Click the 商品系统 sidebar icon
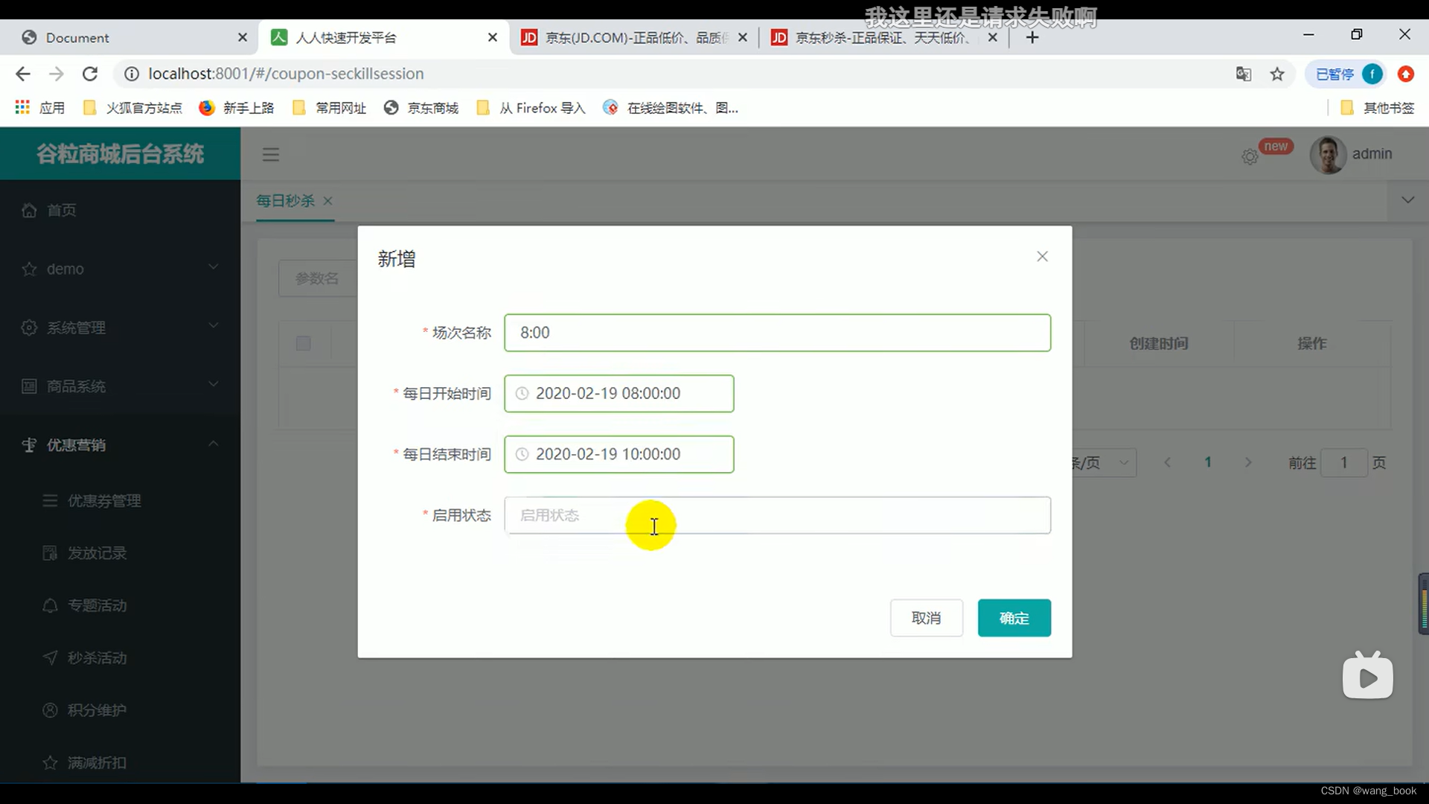Screen dimensions: 1429x804 [x=28, y=386]
